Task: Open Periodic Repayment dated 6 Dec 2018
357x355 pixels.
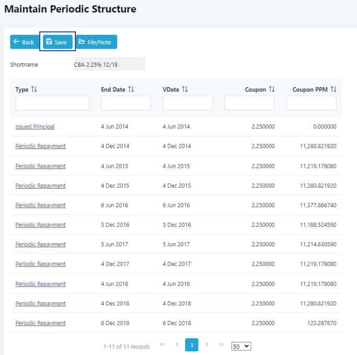Action: pos(40,323)
